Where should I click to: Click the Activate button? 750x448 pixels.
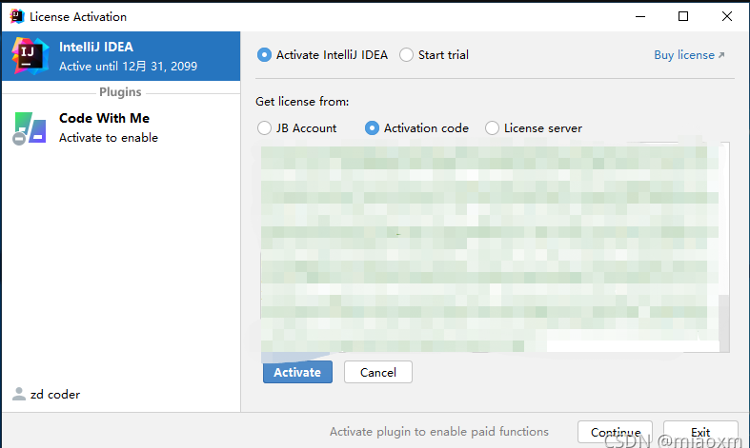click(x=297, y=372)
